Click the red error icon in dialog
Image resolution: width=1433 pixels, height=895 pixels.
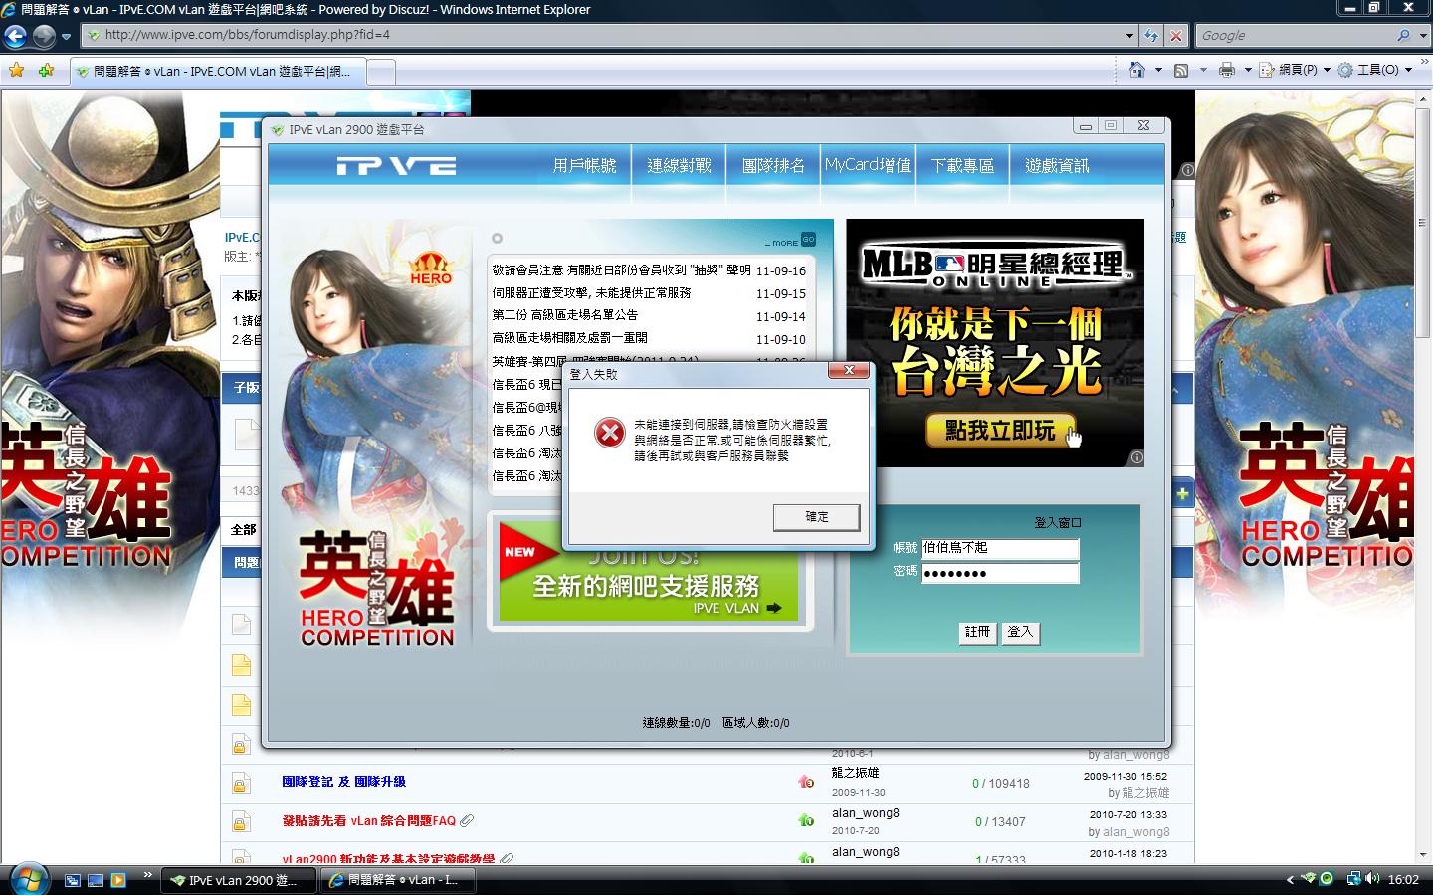tap(609, 433)
